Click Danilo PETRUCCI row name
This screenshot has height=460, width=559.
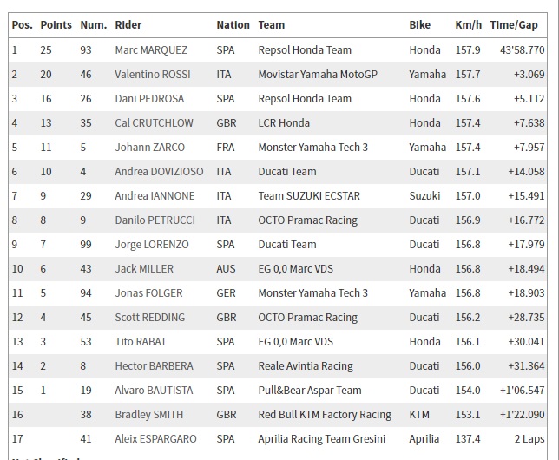[x=155, y=220]
